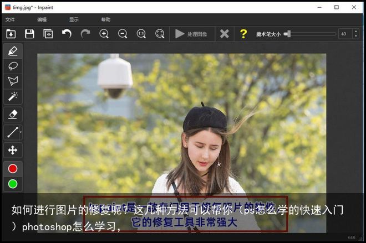Choose the red mask color
The image size is (366, 243).
tap(13, 168)
